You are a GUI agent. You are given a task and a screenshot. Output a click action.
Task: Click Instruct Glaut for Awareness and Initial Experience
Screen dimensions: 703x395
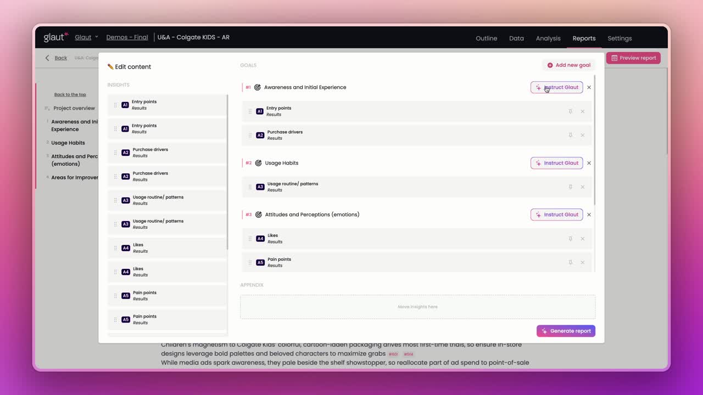tap(556, 87)
